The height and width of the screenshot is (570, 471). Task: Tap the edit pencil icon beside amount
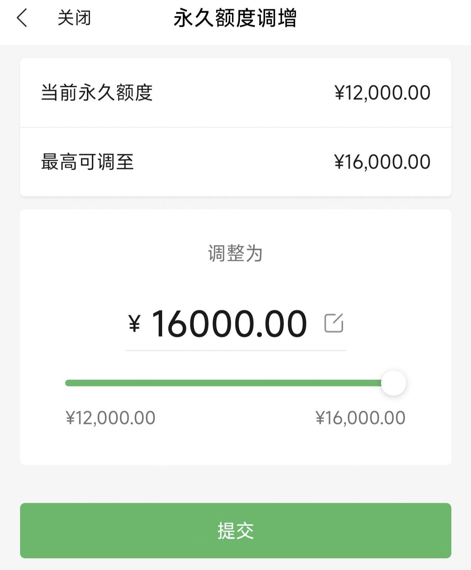tap(334, 323)
